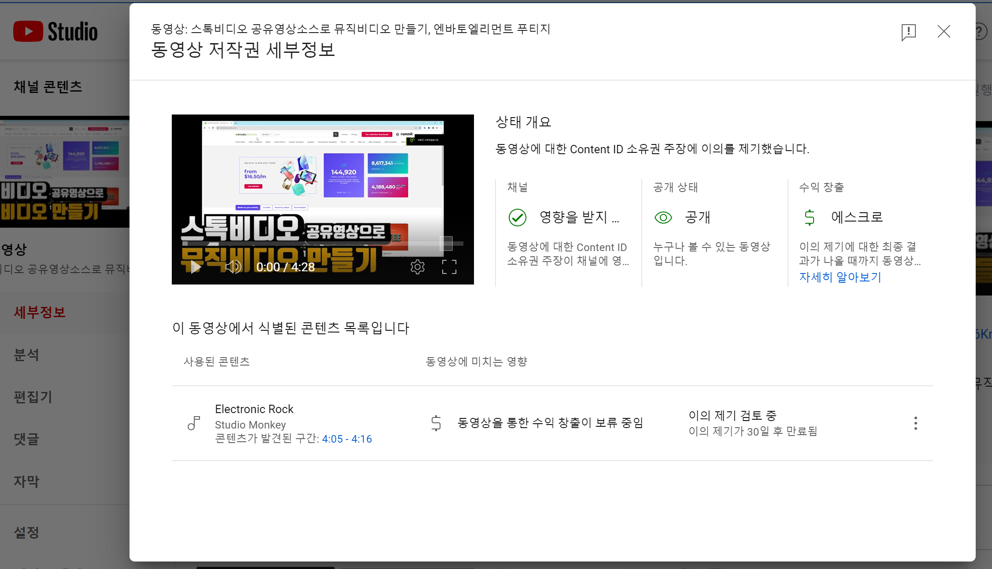This screenshot has width=992, height=569.
Task: Click the green dollar escrow icon
Action: (x=809, y=218)
